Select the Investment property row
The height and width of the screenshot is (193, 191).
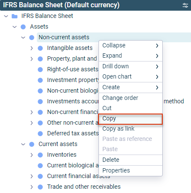pos(73,80)
